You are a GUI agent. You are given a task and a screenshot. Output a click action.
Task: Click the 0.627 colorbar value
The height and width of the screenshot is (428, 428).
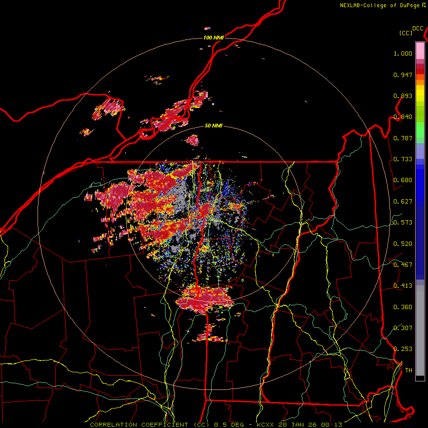403,202
